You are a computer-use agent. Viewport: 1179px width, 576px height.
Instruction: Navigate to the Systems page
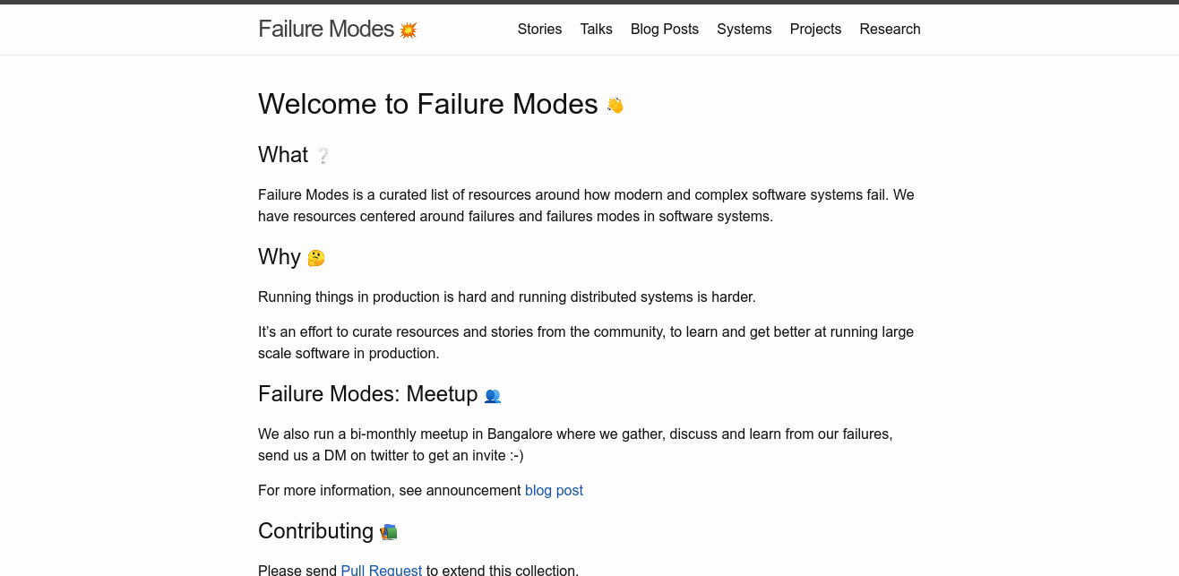coord(744,29)
